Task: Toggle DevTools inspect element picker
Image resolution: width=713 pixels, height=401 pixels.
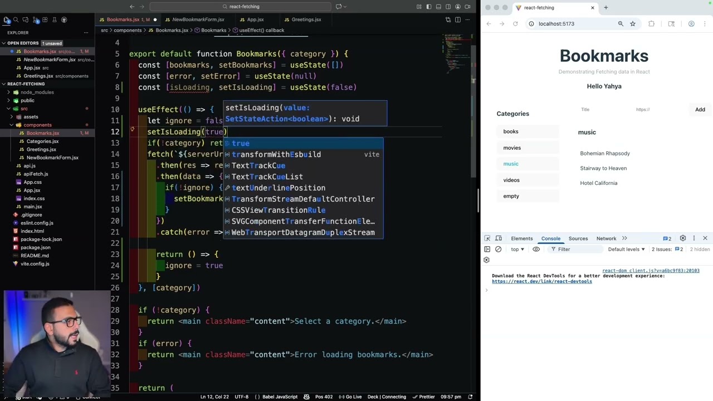Action: point(487,238)
